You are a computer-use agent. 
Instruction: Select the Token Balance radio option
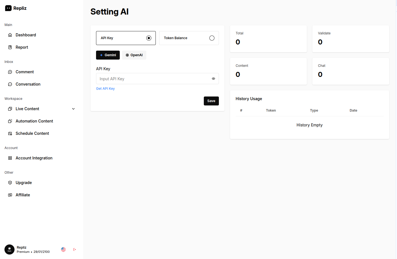[212, 38]
